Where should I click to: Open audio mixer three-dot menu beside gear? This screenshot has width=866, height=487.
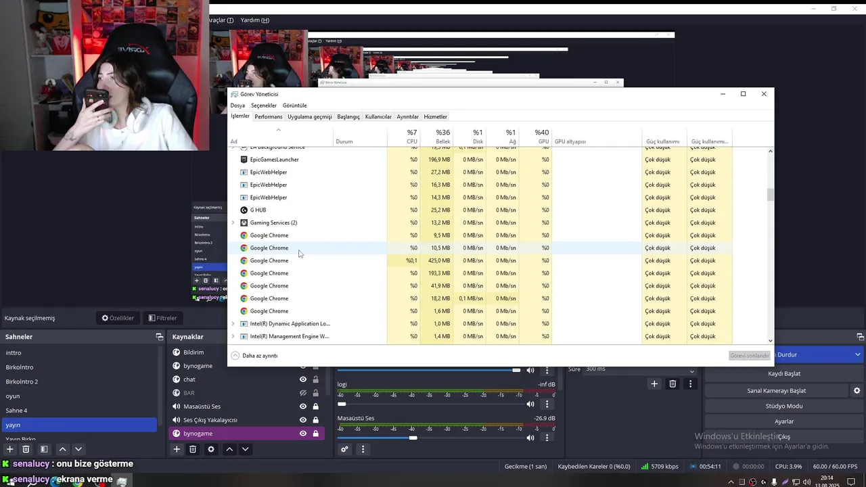click(363, 449)
